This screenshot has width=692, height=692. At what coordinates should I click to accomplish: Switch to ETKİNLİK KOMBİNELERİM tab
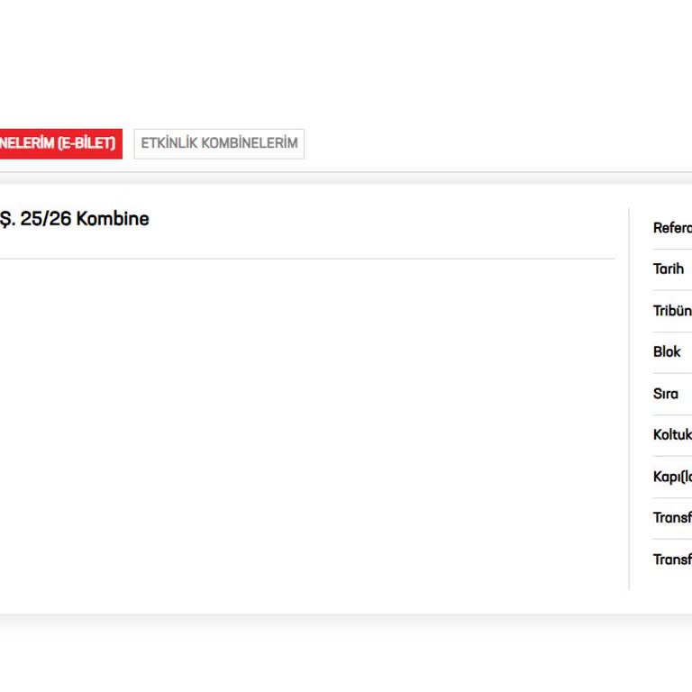[219, 143]
